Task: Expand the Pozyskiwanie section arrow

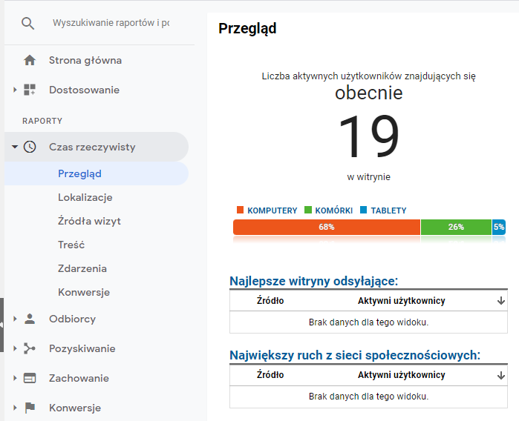Action: point(15,348)
